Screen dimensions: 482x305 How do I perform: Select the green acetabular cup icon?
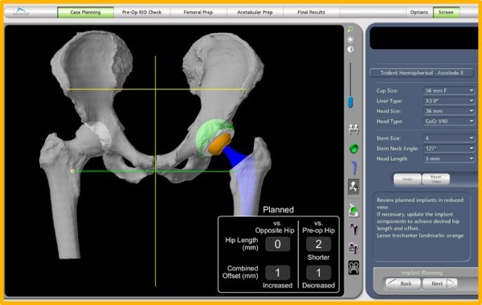353,149
